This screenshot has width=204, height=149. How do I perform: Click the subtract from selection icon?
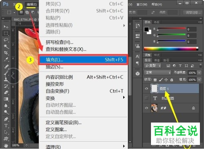[33, 12]
